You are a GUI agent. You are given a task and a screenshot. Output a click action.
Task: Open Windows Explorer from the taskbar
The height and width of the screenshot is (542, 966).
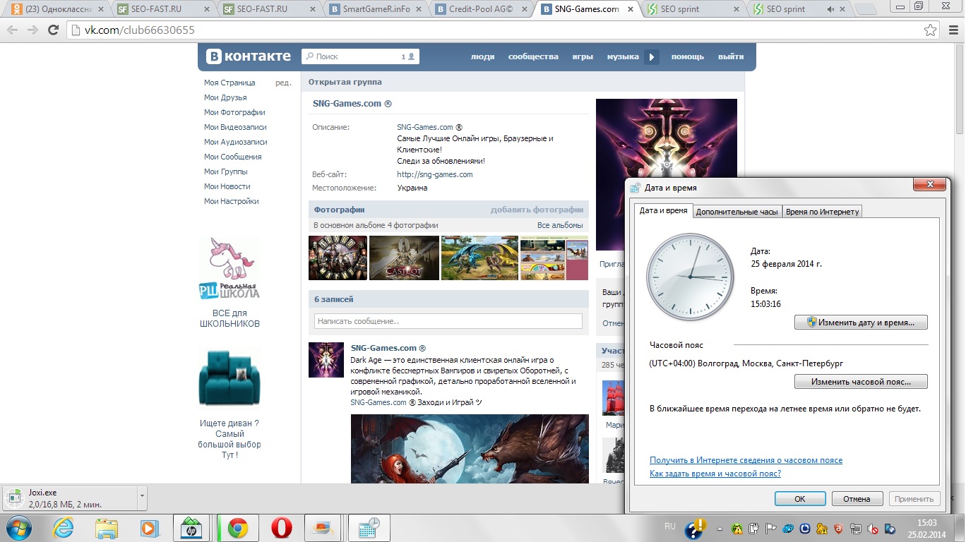tap(107, 528)
